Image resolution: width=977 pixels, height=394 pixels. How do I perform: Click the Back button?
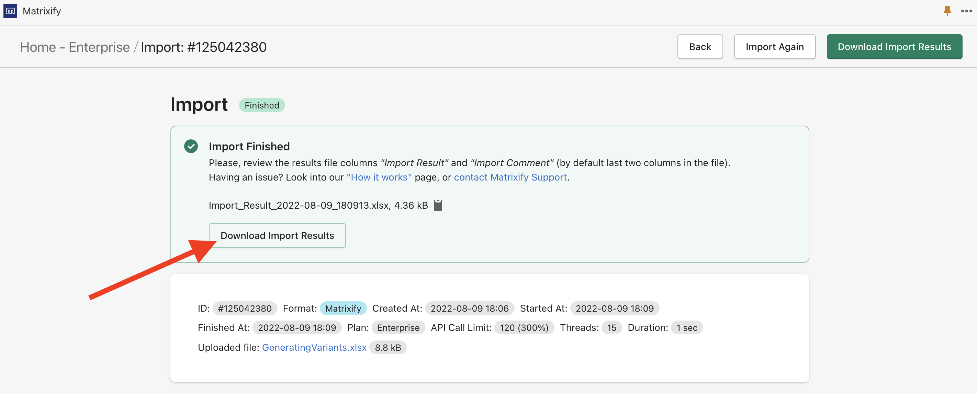click(700, 47)
